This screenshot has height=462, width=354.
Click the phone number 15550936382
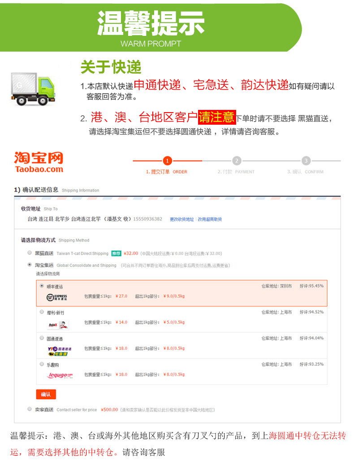click(148, 219)
